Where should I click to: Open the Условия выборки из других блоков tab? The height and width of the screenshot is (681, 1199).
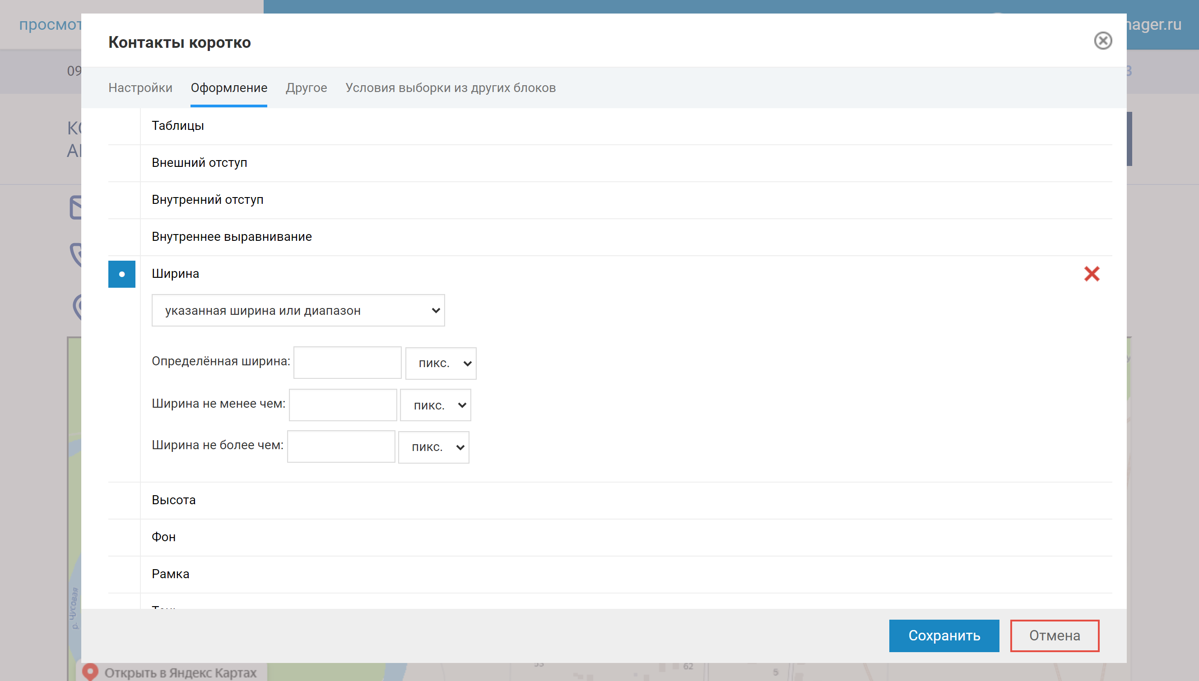(x=451, y=88)
